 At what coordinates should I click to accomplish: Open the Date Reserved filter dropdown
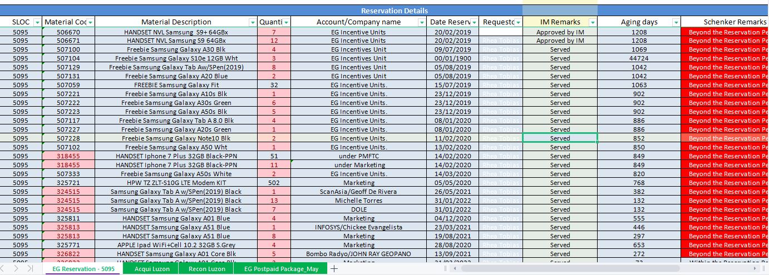click(x=475, y=22)
